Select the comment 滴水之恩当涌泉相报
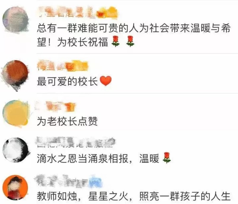The image size is (238, 204). (104, 158)
